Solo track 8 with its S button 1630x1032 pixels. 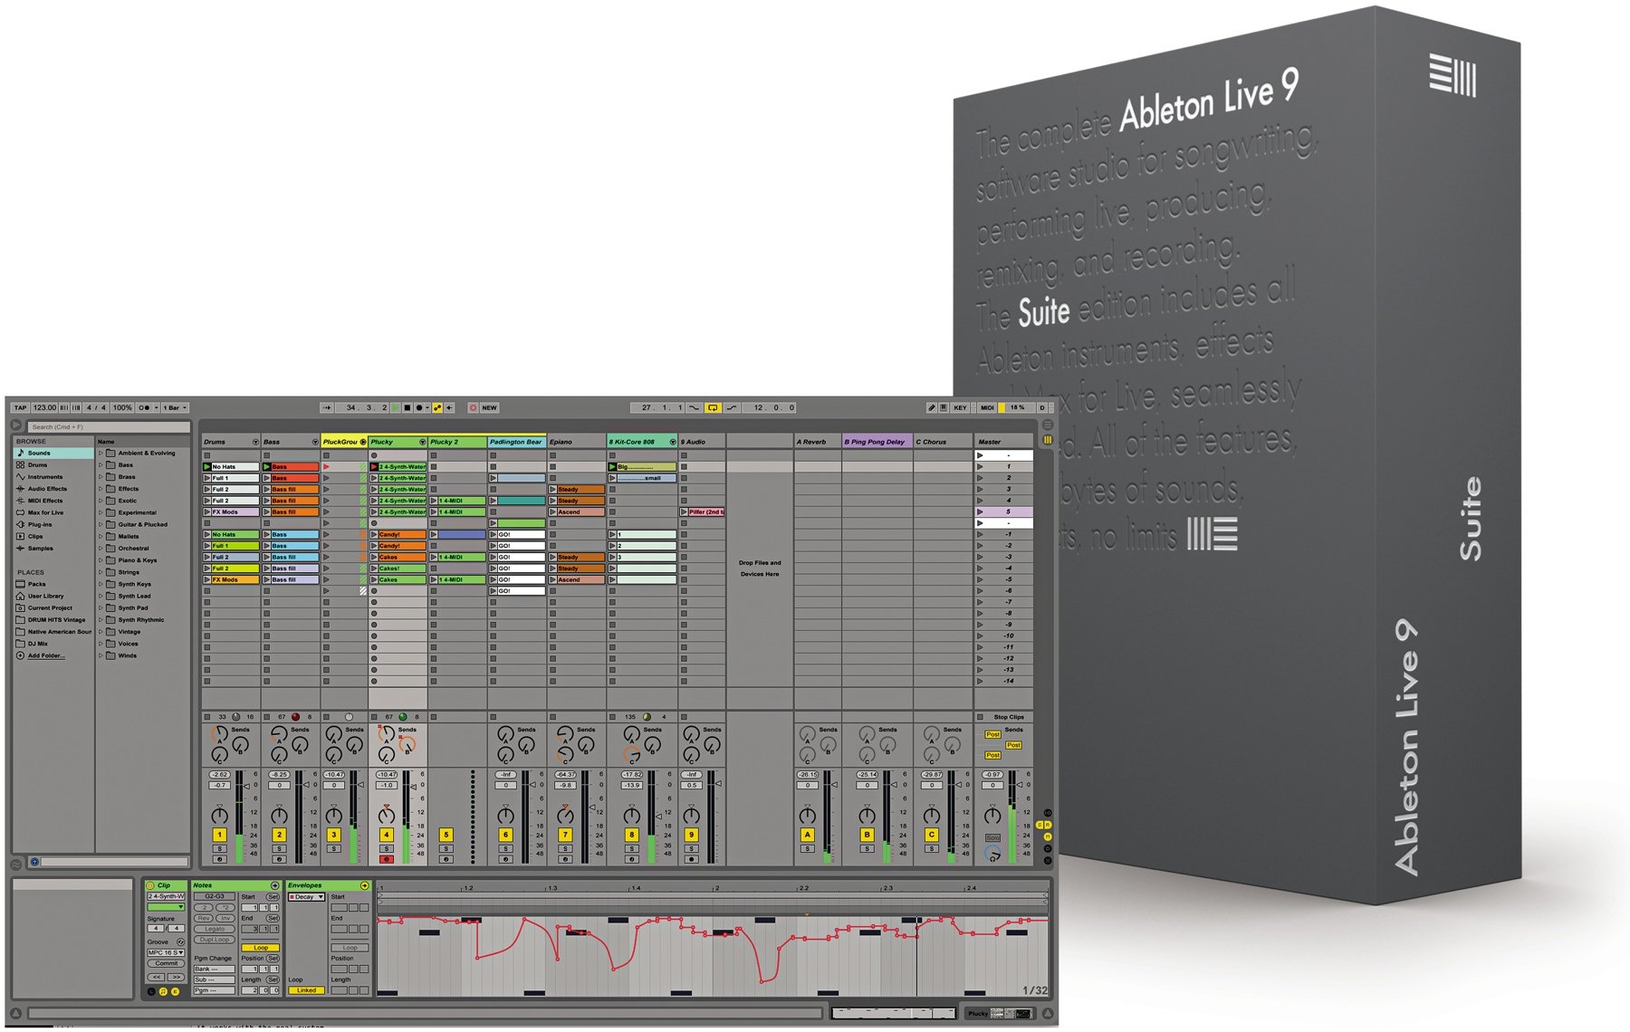pos(631,849)
